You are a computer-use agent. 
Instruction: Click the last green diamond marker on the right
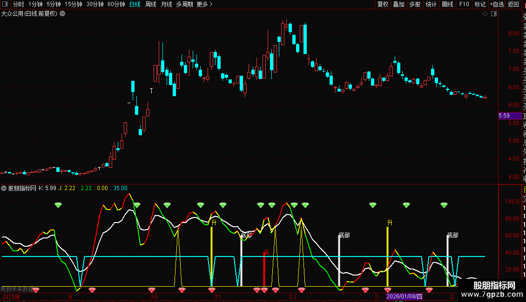point(444,205)
